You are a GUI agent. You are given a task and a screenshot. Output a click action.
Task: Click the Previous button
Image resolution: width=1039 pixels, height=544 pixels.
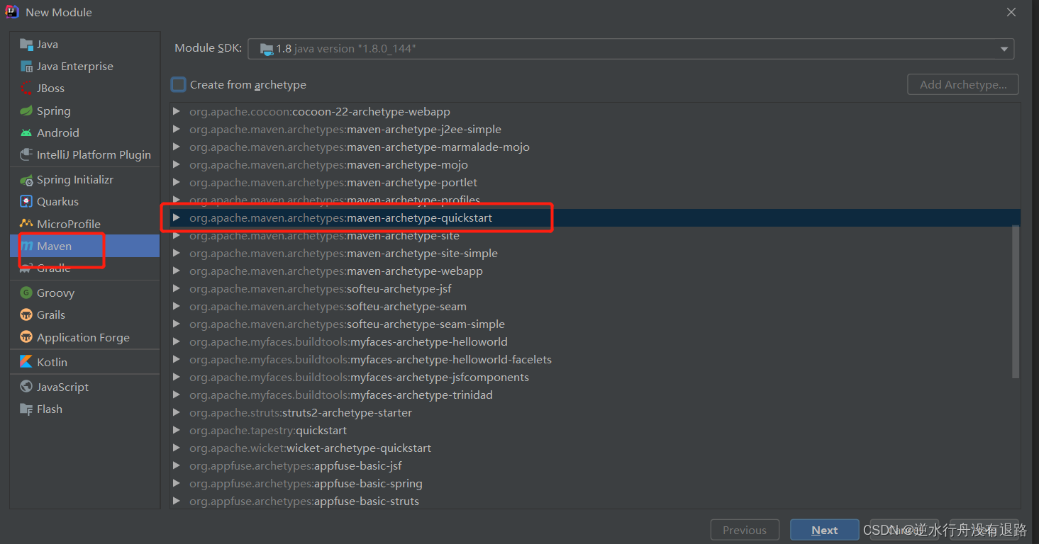click(x=745, y=530)
